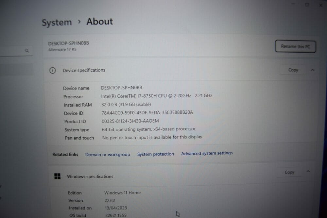The width and height of the screenshot is (327, 218).
Task: Click the Pen and touch label
Action: pos(79,138)
